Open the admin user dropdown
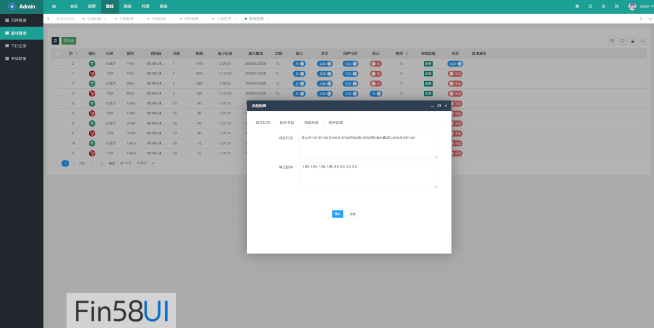The width and height of the screenshot is (654, 328). (640, 7)
